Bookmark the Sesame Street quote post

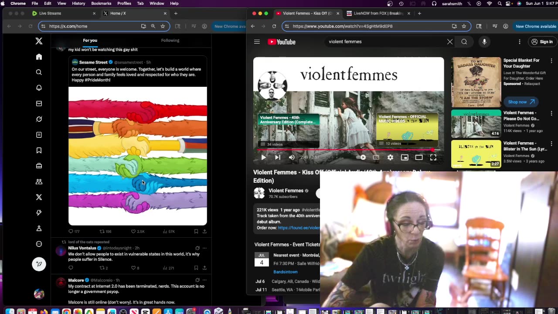click(x=196, y=232)
